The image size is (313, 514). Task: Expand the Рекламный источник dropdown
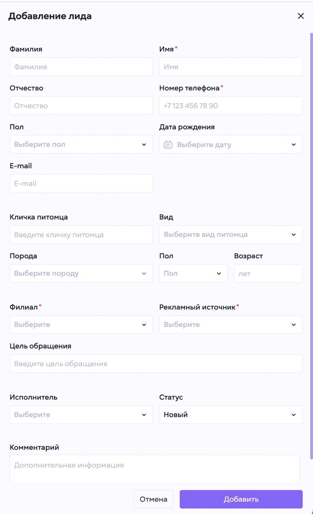[x=231, y=324]
